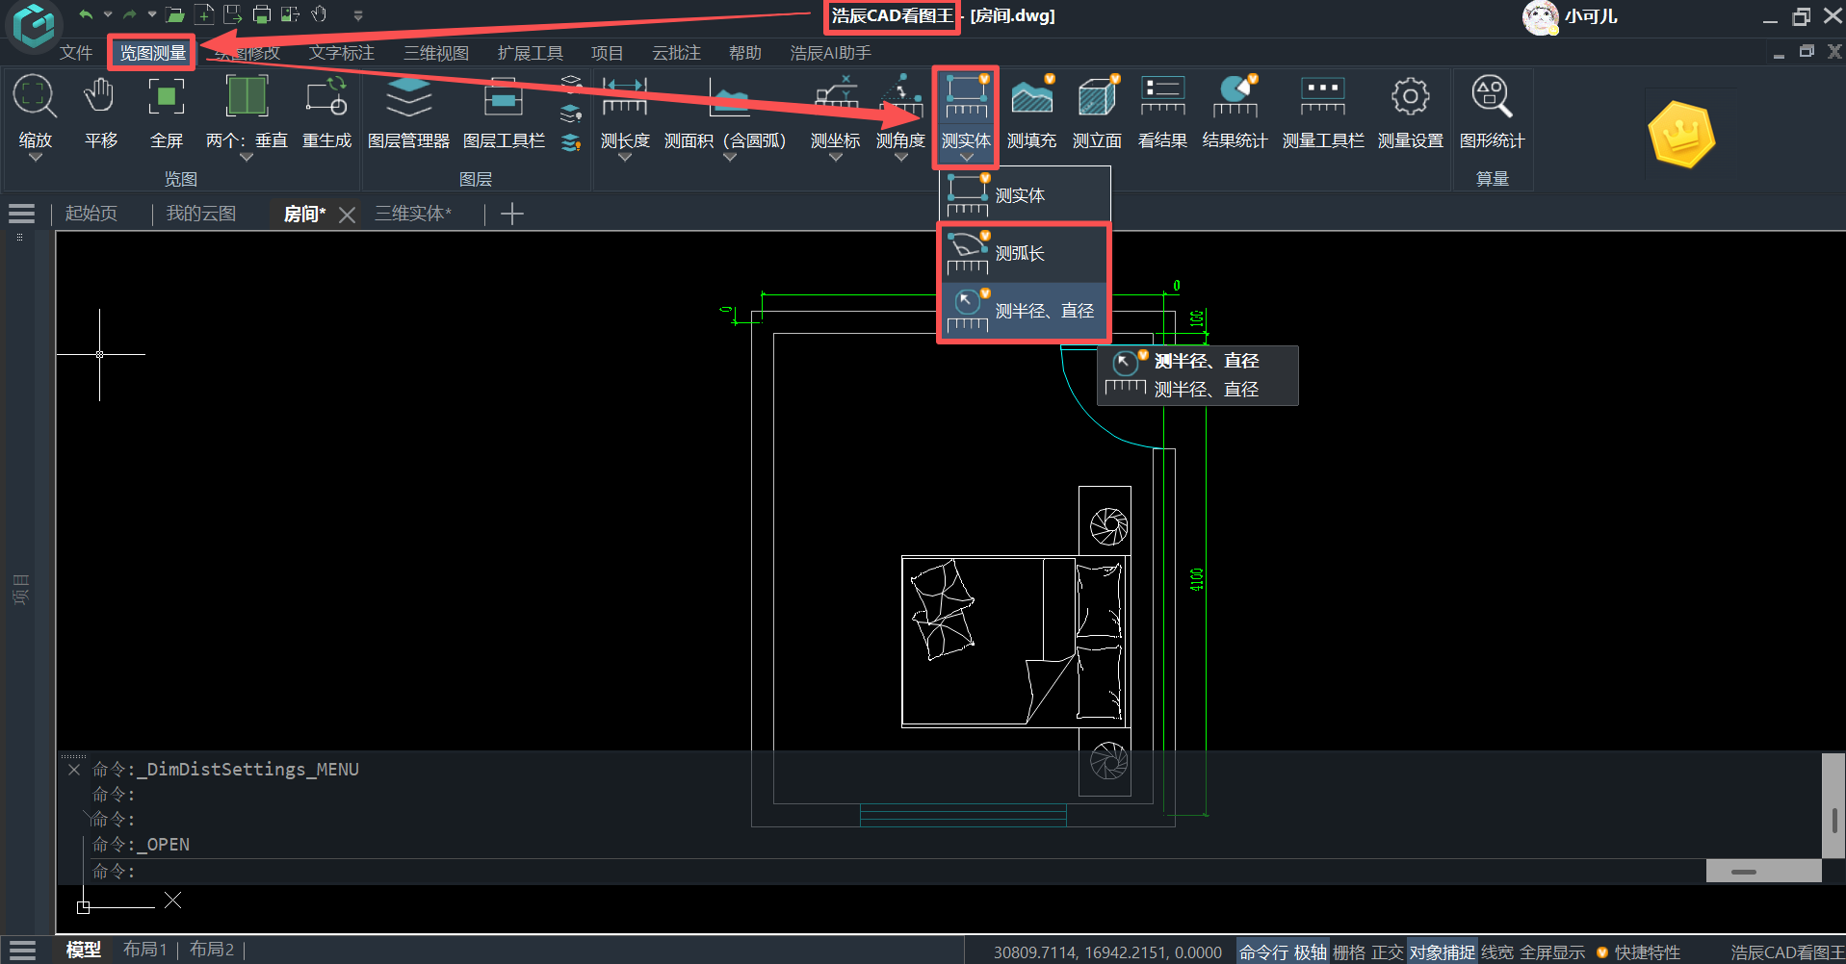Switch to the 三维视图 ribbon tab

[x=435, y=53]
